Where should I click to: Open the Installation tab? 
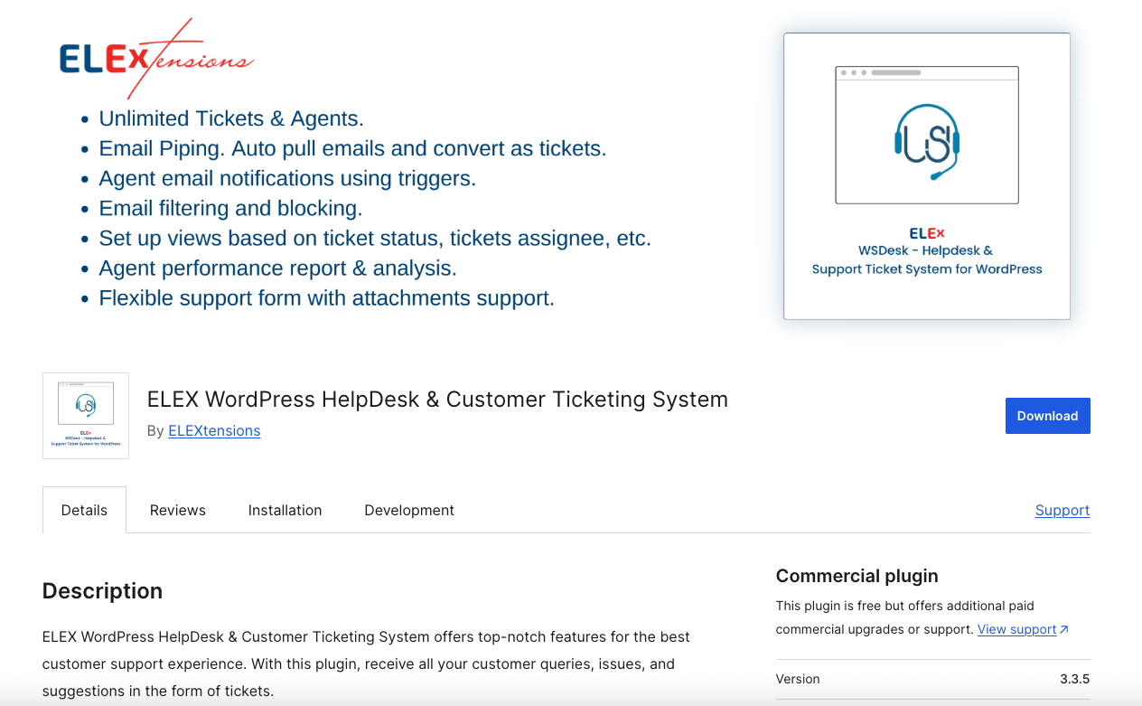[x=285, y=510]
